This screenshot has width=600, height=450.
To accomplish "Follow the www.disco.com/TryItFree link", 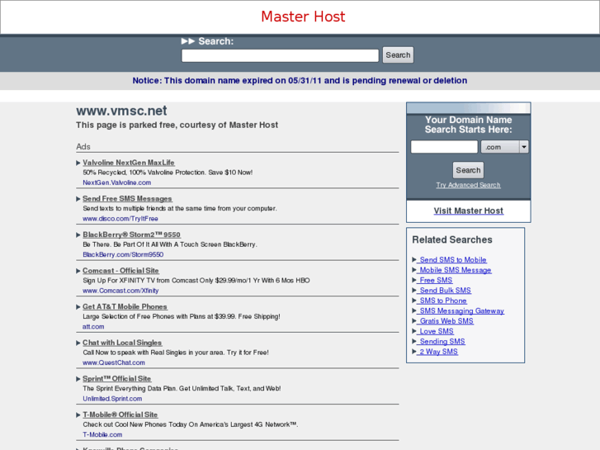I will pyautogui.click(x=120, y=219).
